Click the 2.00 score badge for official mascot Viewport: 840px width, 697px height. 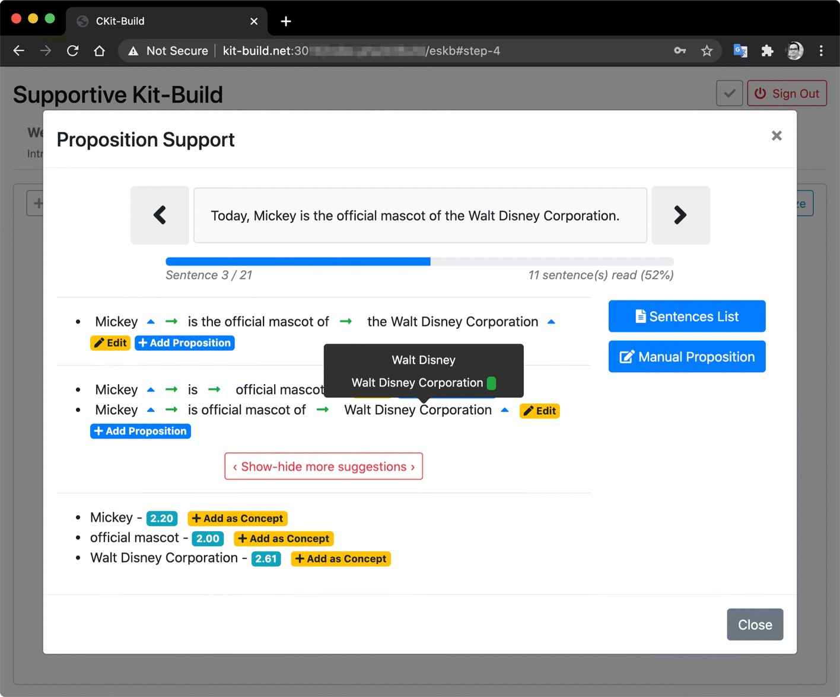click(208, 539)
